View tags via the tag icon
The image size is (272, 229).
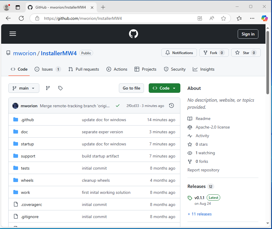click(60, 88)
